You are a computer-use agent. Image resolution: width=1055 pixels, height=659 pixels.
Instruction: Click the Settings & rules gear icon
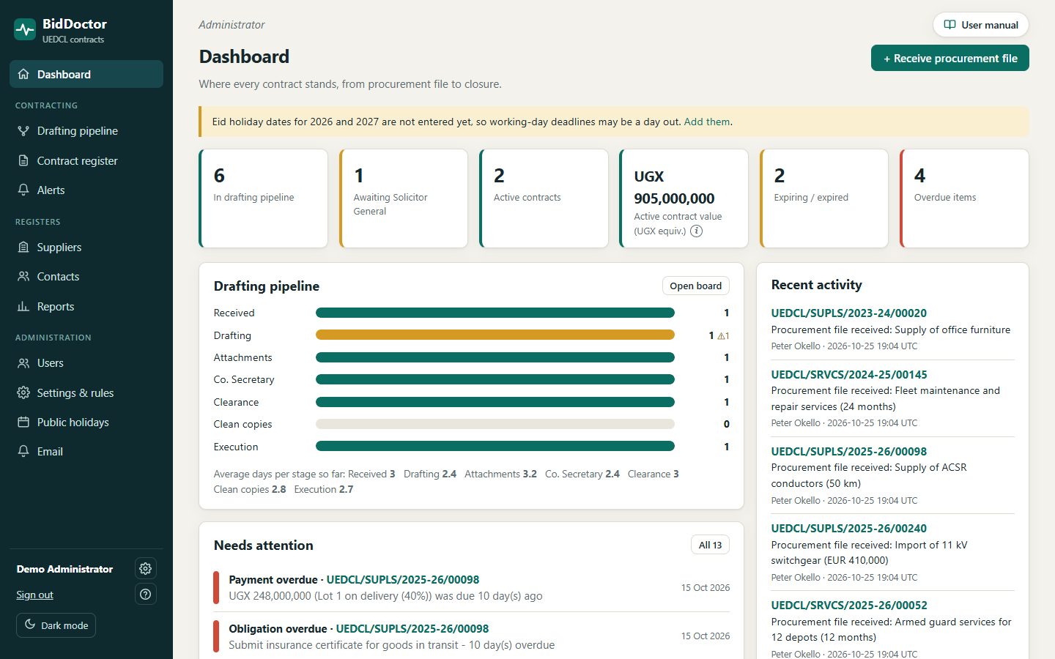click(23, 392)
